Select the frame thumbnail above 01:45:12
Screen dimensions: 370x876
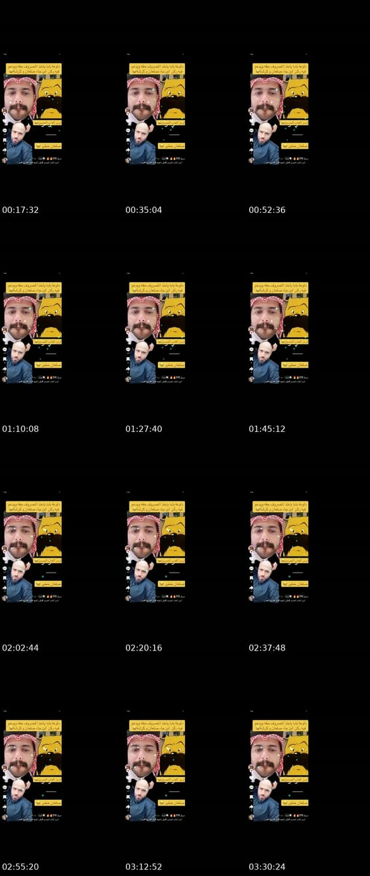pos(279,328)
